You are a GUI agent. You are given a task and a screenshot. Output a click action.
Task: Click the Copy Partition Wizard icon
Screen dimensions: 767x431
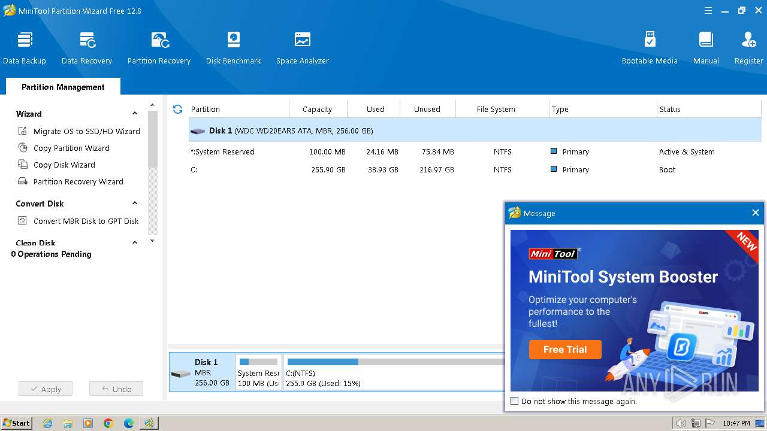[x=23, y=148]
